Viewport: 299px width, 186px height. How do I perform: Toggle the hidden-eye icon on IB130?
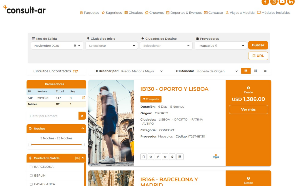point(165,157)
